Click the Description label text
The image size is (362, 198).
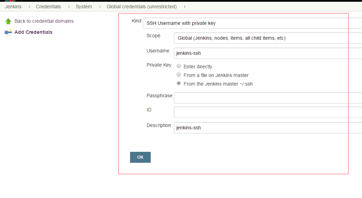coord(159,126)
